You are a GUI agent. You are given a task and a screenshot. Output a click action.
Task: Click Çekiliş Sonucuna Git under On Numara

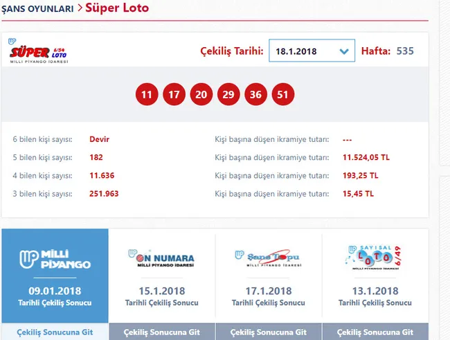pyautogui.click(x=161, y=332)
